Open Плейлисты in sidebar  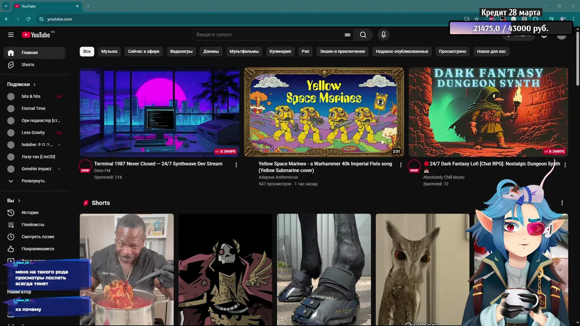pos(34,225)
